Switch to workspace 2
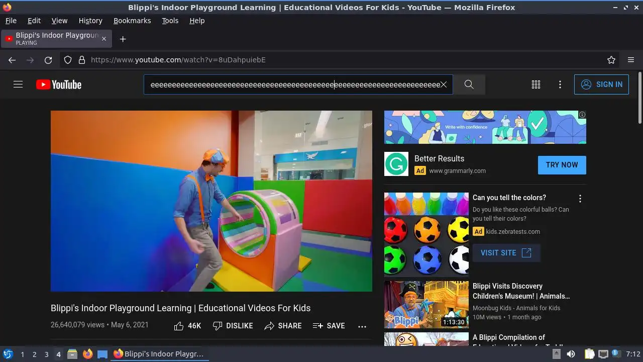The image size is (643, 362). 34,354
